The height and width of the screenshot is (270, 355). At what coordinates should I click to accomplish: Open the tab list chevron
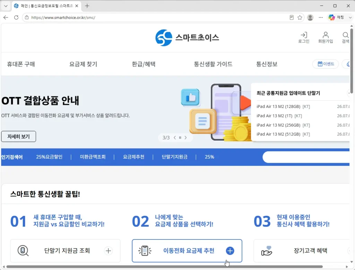click(6, 6)
